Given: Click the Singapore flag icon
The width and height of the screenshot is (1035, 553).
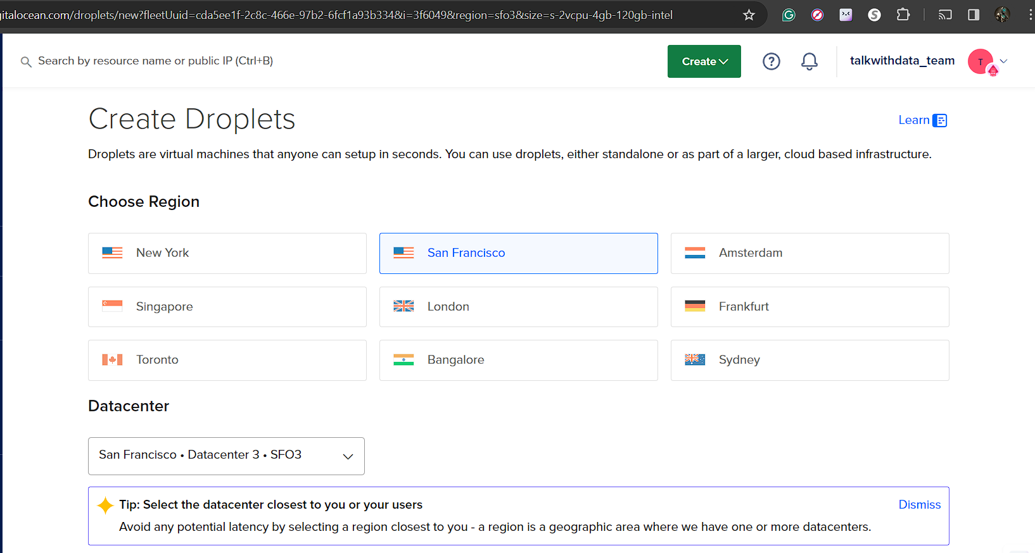Looking at the screenshot, I should 112,306.
